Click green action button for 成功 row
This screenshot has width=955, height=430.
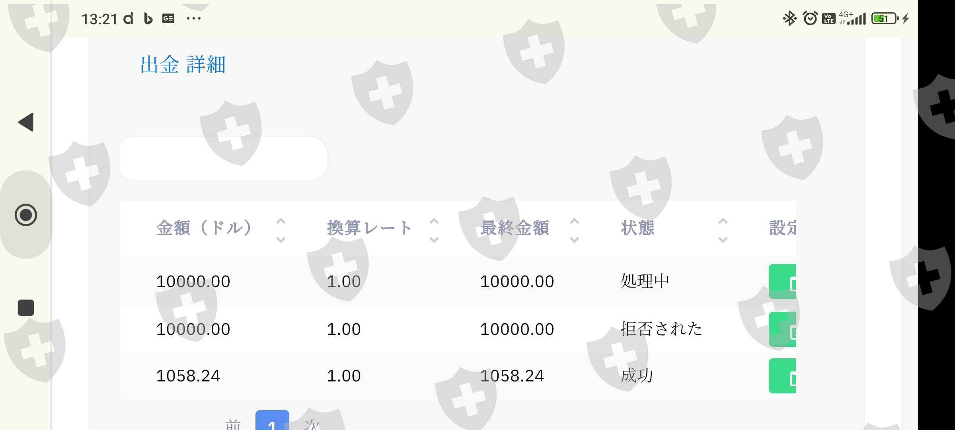782,376
